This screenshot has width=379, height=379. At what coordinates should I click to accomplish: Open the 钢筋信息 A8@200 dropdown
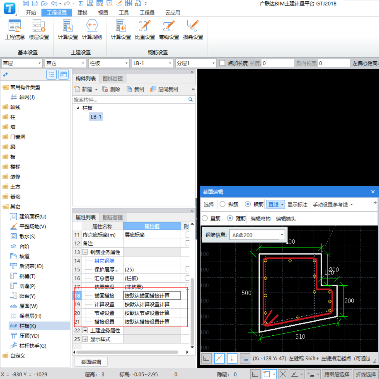click(x=282, y=235)
